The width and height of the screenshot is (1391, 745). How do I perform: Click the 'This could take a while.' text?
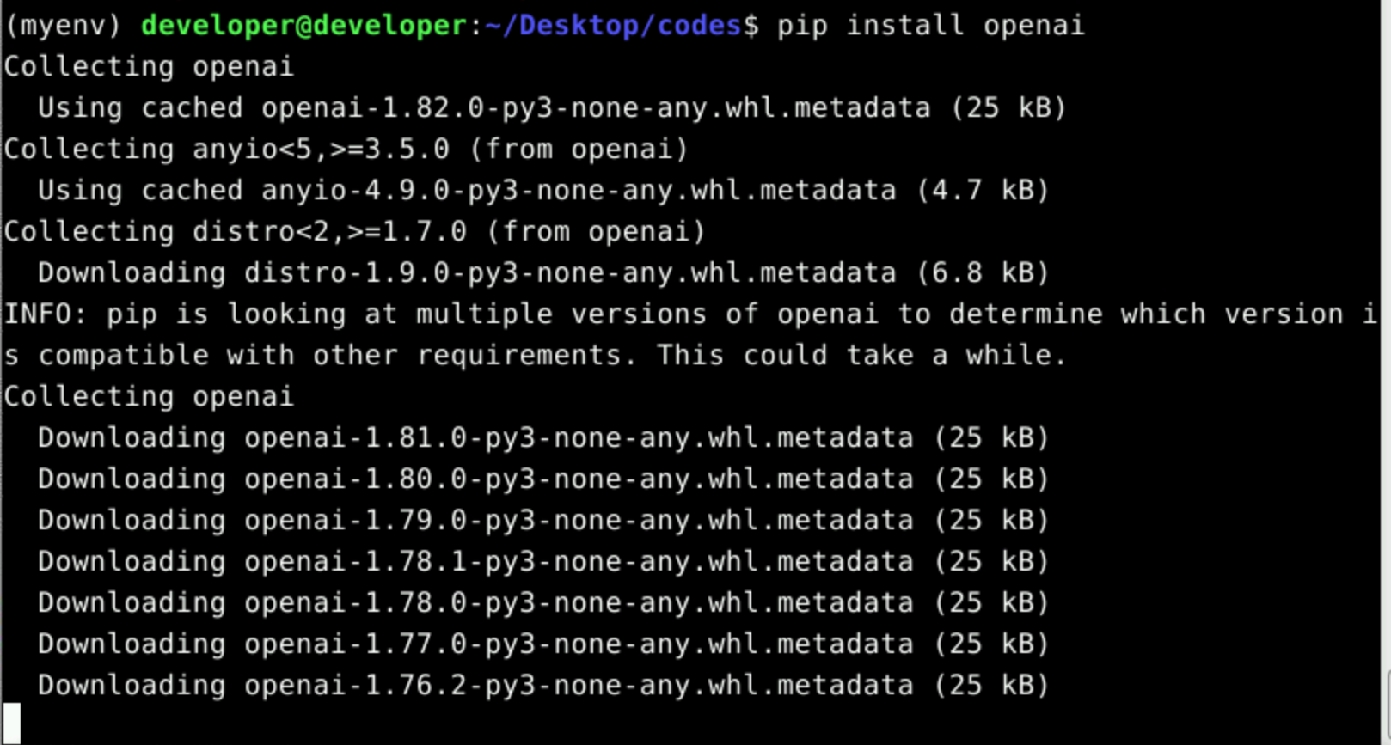tap(861, 356)
